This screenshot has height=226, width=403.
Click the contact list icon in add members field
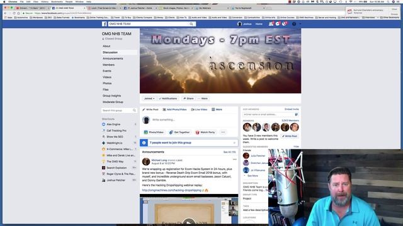(x=297, y=114)
